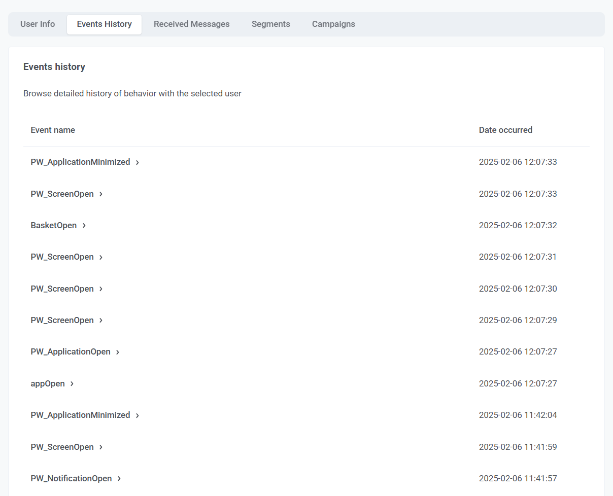Select the Events History tab
Screen dimensions: 613x496
tap(104, 24)
